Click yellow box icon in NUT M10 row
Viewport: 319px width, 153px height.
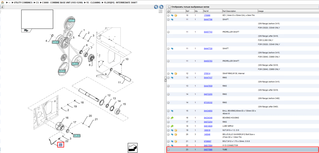tap(175, 130)
